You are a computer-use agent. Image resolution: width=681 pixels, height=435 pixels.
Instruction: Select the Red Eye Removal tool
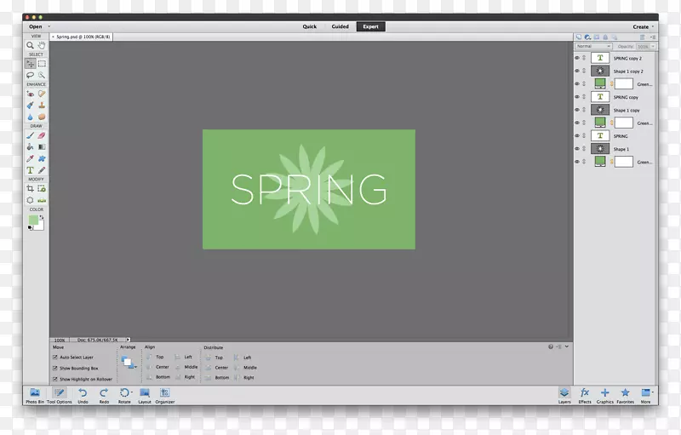[x=30, y=94]
